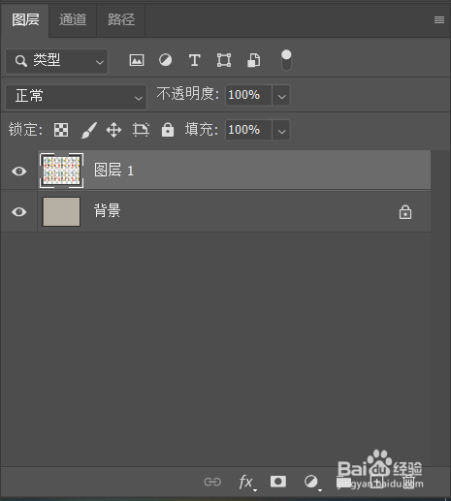The height and width of the screenshot is (501, 451).
Task: Hide the 背景 layer eye icon
Action: pyautogui.click(x=19, y=212)
